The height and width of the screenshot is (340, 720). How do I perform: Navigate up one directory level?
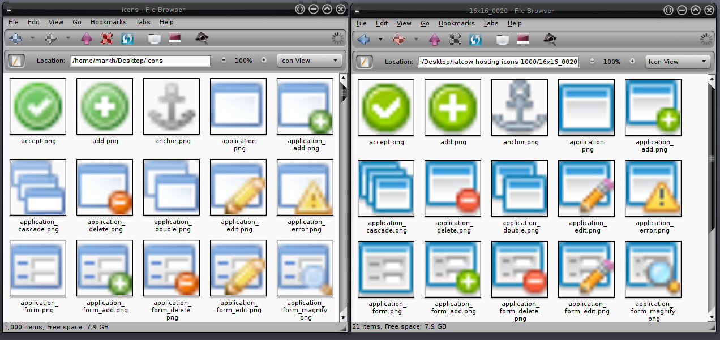(x=86, y=38)
